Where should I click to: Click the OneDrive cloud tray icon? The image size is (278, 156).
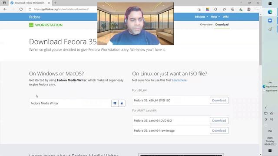click(x=271, y=114)
